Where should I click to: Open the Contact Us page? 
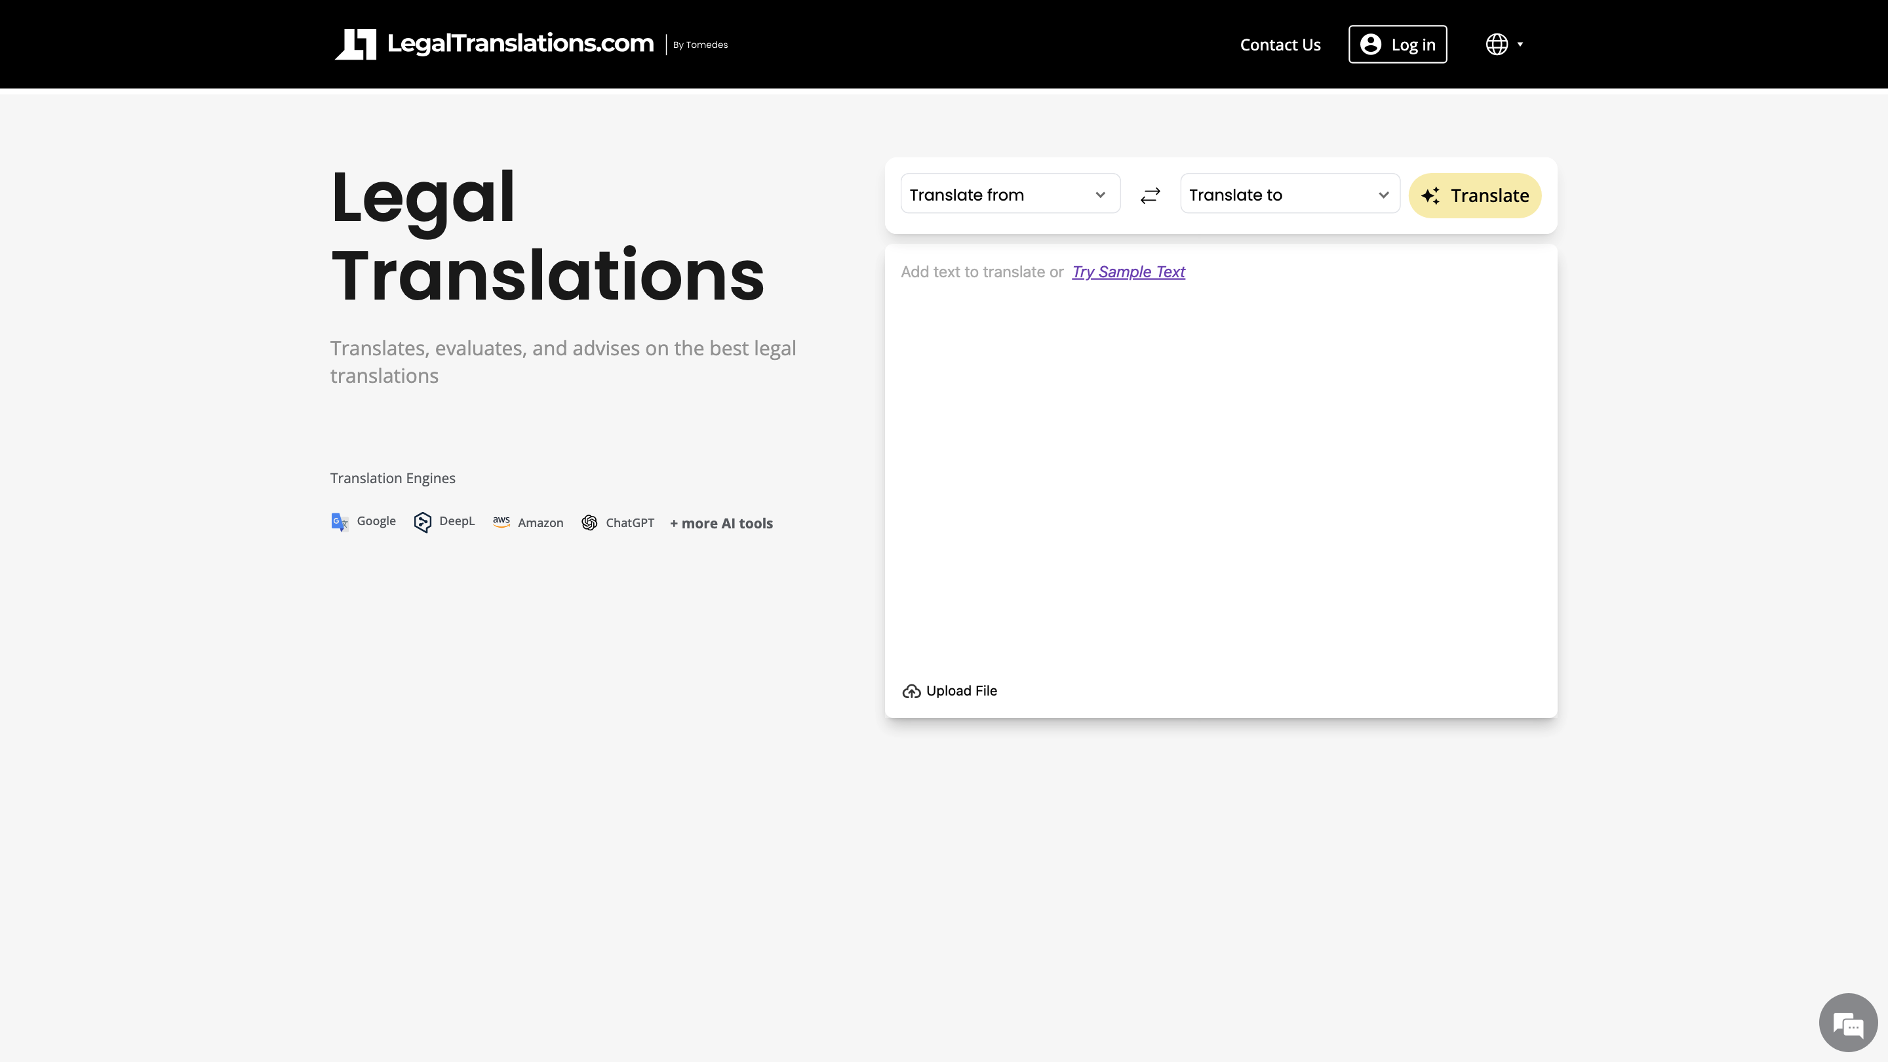(1280, 45)
